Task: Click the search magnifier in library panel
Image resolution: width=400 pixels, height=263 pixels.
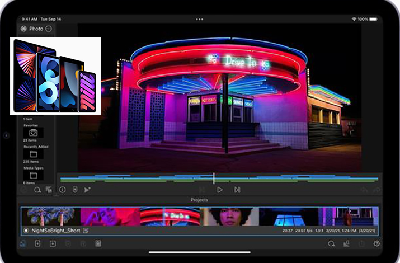Action: (37, 190)
